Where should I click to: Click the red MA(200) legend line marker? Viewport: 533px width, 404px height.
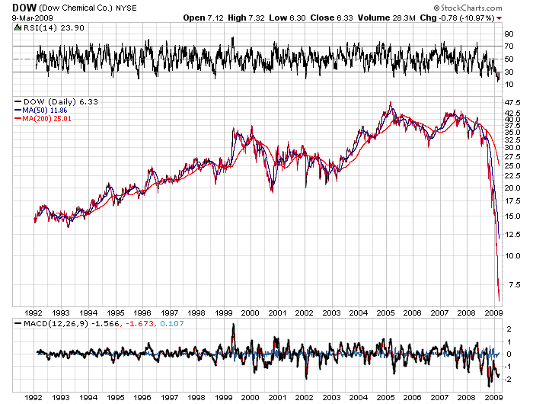18,119
